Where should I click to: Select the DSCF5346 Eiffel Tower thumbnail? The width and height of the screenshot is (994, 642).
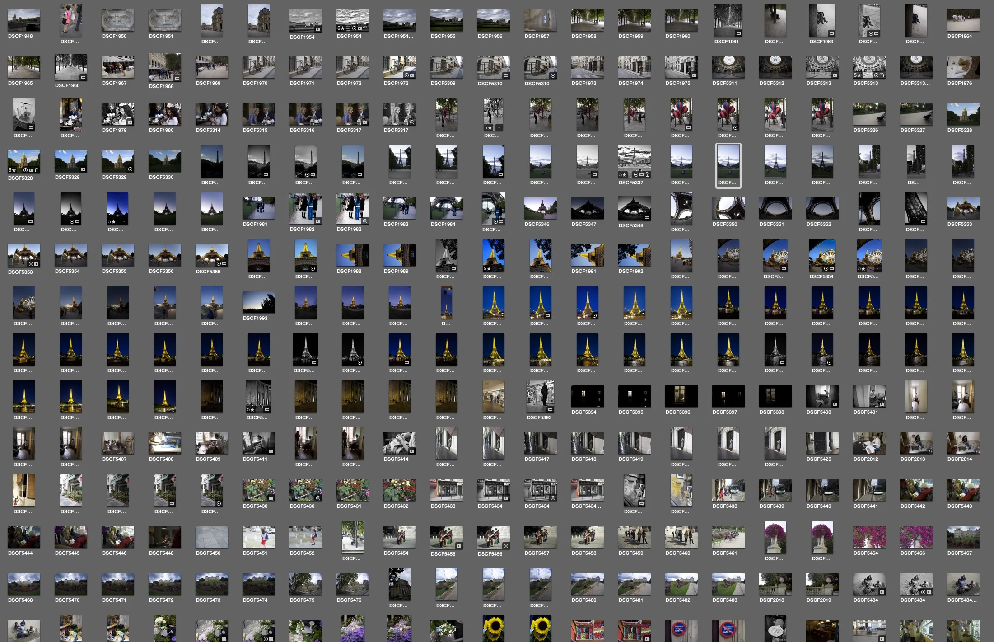pos(540,209)
